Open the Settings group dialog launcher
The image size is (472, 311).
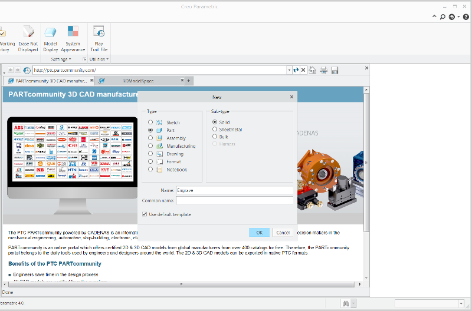pyautogui.click(x=84, y=59)
